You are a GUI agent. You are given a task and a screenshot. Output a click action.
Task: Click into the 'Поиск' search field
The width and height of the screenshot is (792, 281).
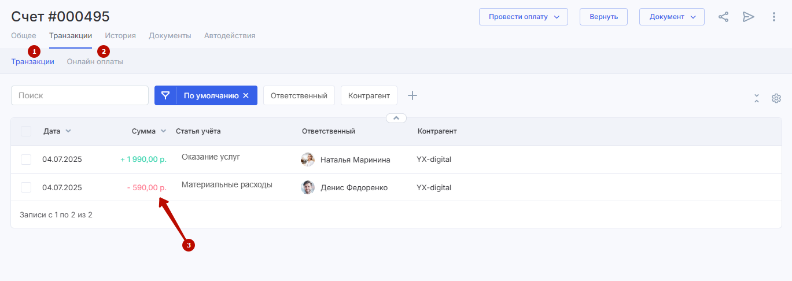click(x=80, y=95)
